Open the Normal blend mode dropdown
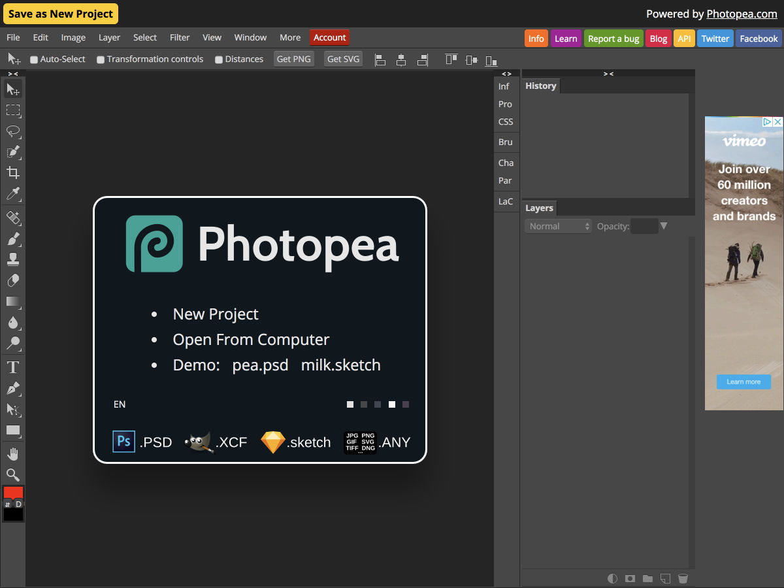The height and width of the screenshot is (588, 784). (x=558, y=226)
